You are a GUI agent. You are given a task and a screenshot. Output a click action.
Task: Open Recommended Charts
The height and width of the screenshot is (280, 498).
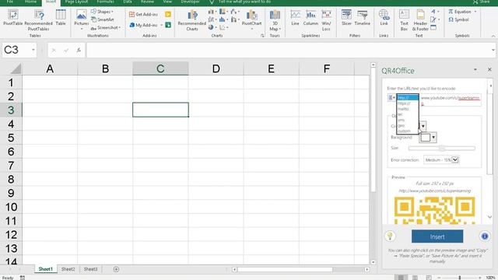[x=192, y=20]
